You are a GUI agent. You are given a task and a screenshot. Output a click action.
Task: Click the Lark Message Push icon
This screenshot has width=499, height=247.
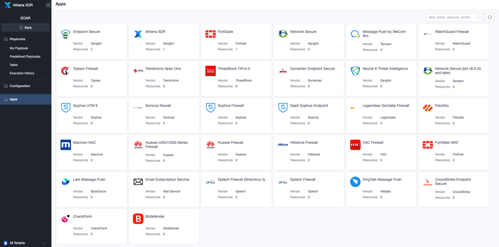point(66,181)
